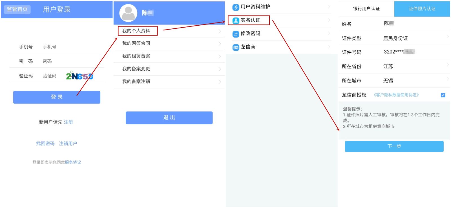This screenshot has height=208, width=451.
Task: Switch to 证件照片认证 tab
Action: pyautogui.click(x=422, y=9)
